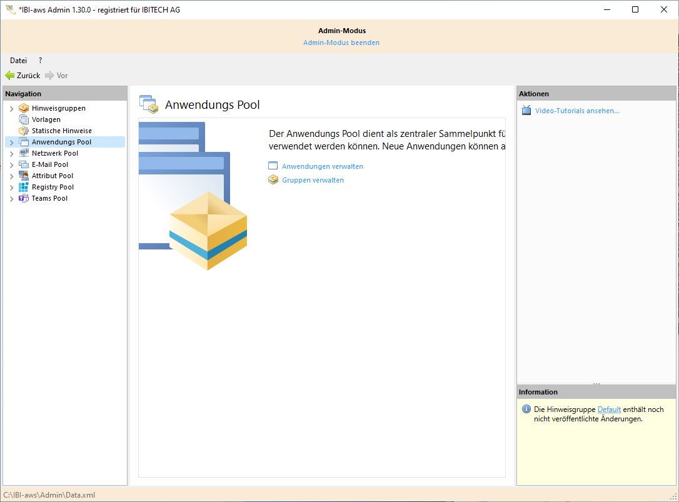Expand the Hinweisgruppen tree node
This screenshot has width=679, height=502.
(11, 109)
